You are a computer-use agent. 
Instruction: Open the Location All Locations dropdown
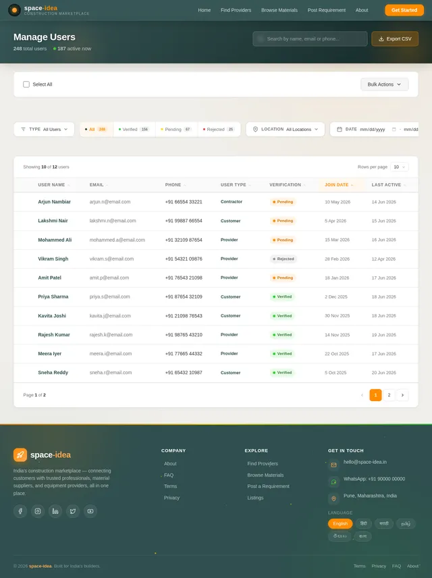286,130
